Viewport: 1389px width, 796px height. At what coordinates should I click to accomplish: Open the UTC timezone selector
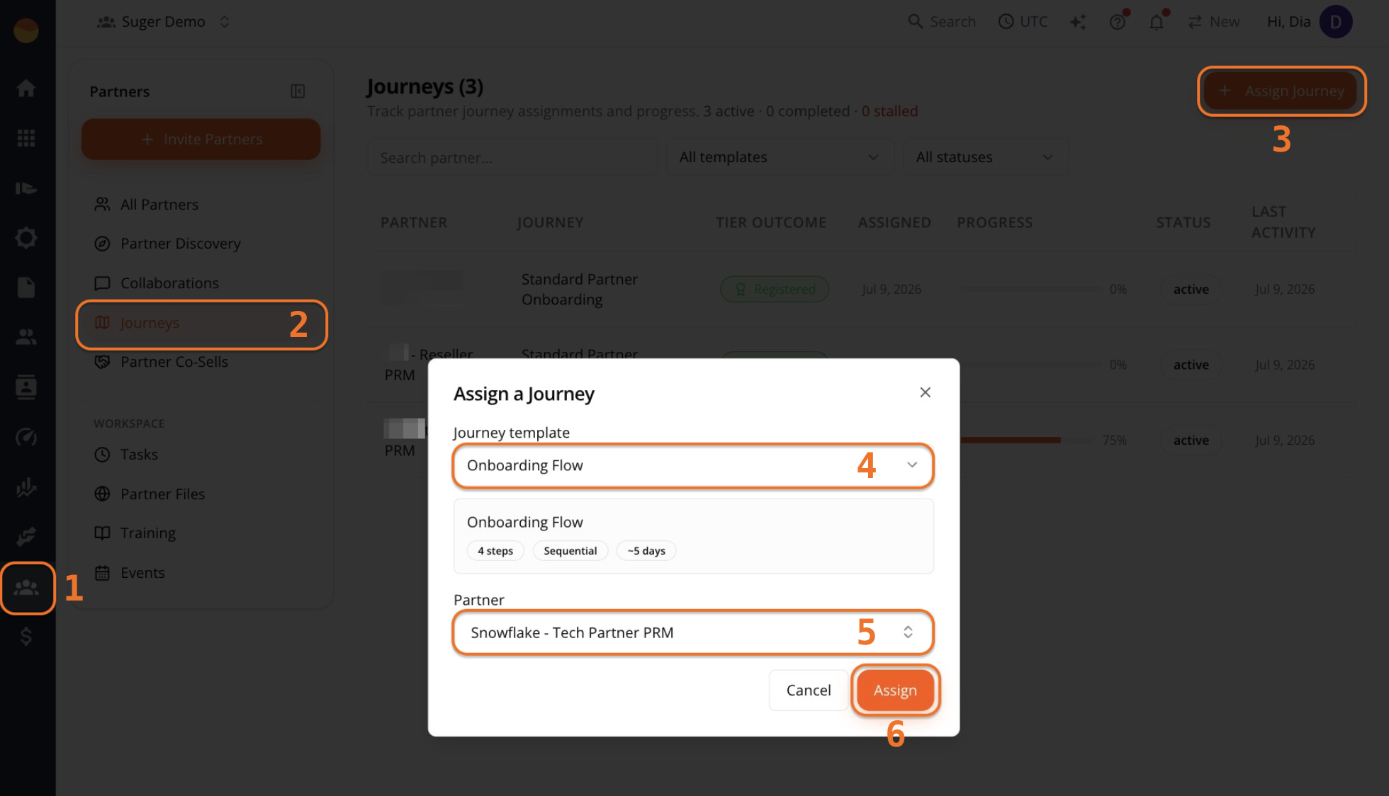click(x=1023, y=22)
